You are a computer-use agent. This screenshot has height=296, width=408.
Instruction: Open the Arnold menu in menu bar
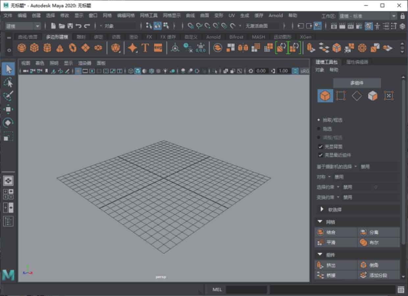click(276, 15)
